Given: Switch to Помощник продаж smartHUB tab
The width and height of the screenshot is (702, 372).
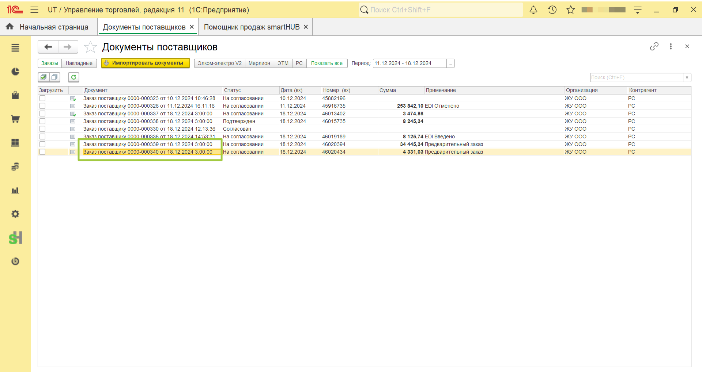Looking at the screenshot, I should tap(252, 27).
